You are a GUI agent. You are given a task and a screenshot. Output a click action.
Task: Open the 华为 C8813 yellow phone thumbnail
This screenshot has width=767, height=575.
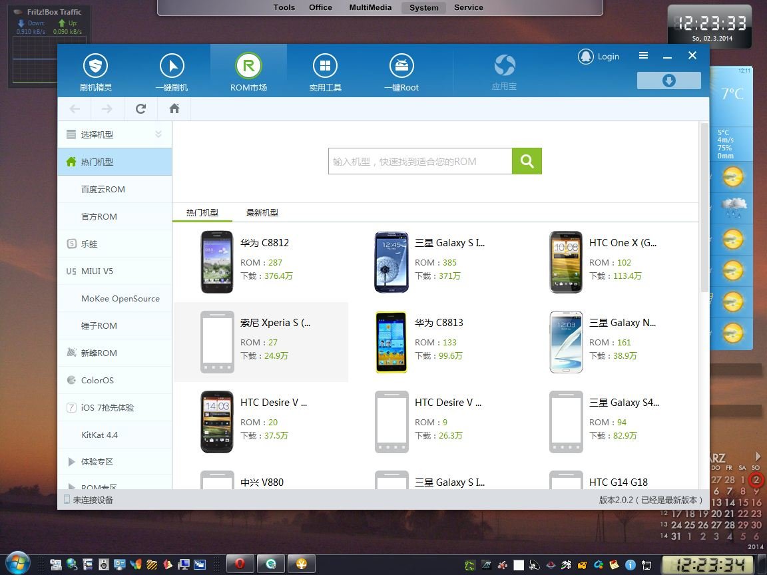[x=391, y=342]
